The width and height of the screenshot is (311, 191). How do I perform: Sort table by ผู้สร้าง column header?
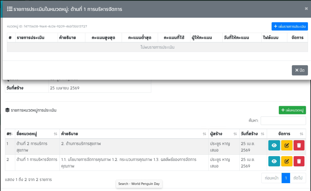pos(223,134)
